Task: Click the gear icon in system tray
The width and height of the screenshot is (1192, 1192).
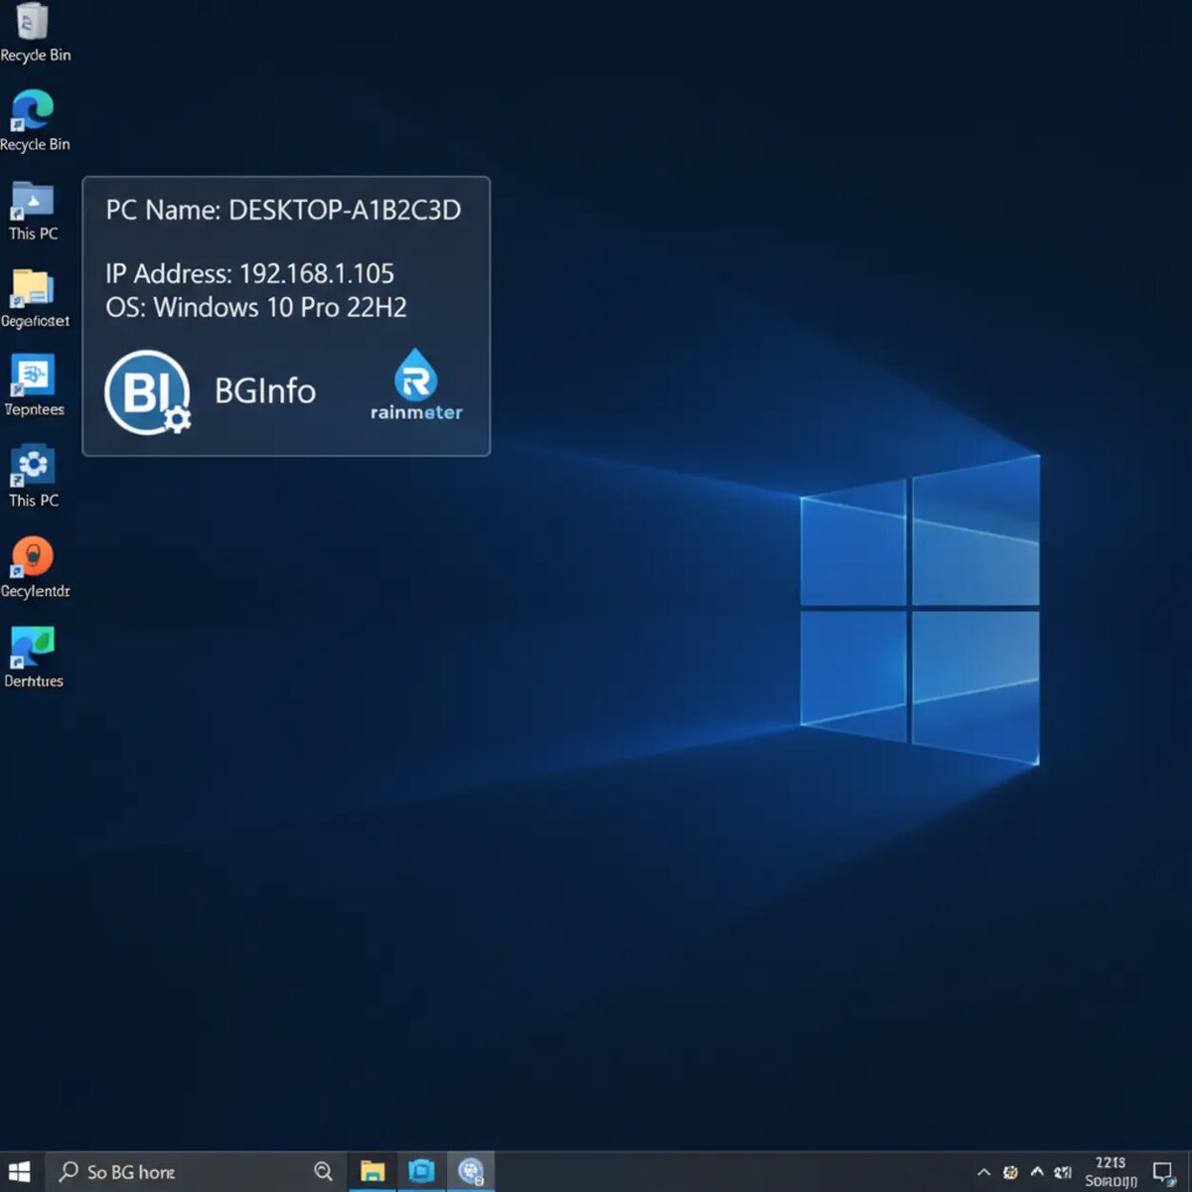Action: tap(1010, 1173)
